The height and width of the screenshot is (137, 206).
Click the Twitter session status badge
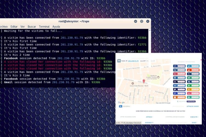point(193,66)
